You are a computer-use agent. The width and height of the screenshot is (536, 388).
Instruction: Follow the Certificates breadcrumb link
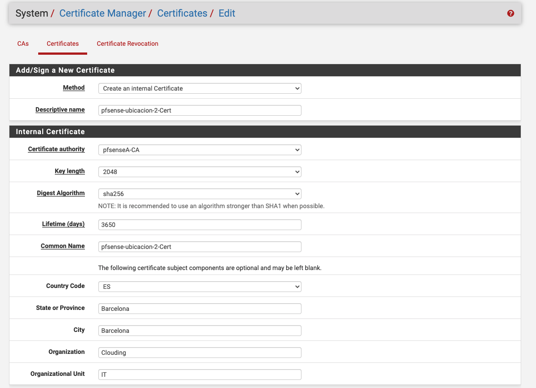(182, 13)
